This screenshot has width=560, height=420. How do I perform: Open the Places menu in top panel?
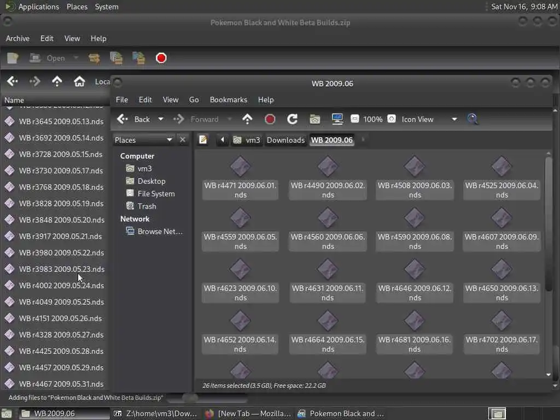[x=77, y=7]
